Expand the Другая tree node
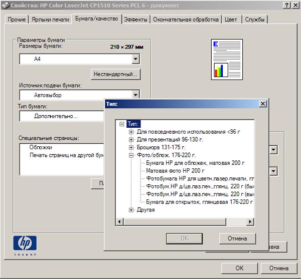 tap(131, 210)
